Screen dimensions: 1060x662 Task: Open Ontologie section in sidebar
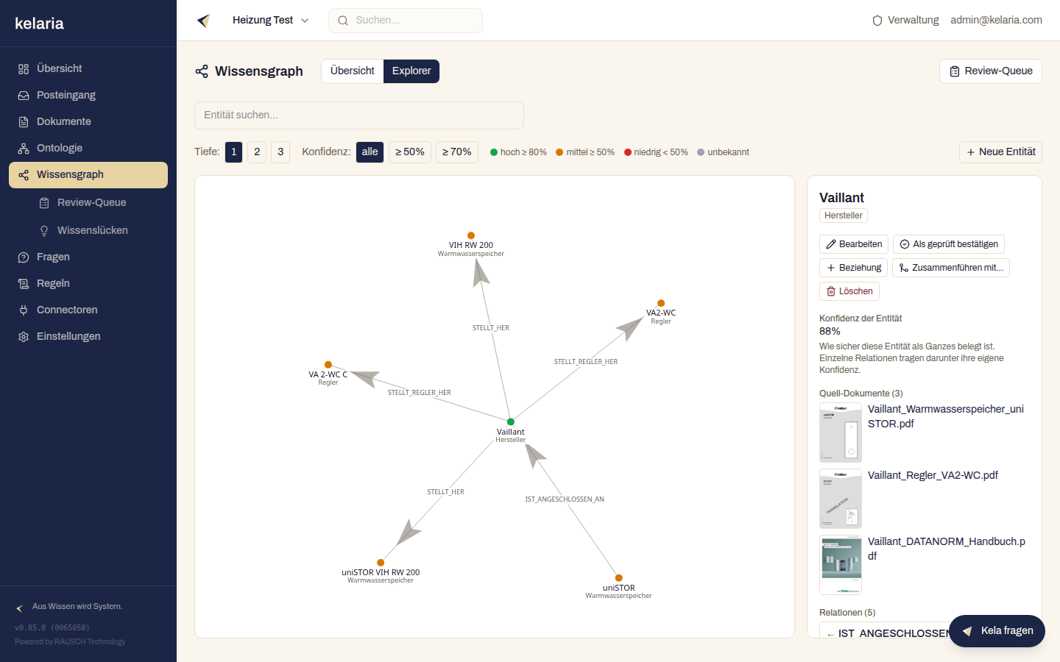(88, 148)
